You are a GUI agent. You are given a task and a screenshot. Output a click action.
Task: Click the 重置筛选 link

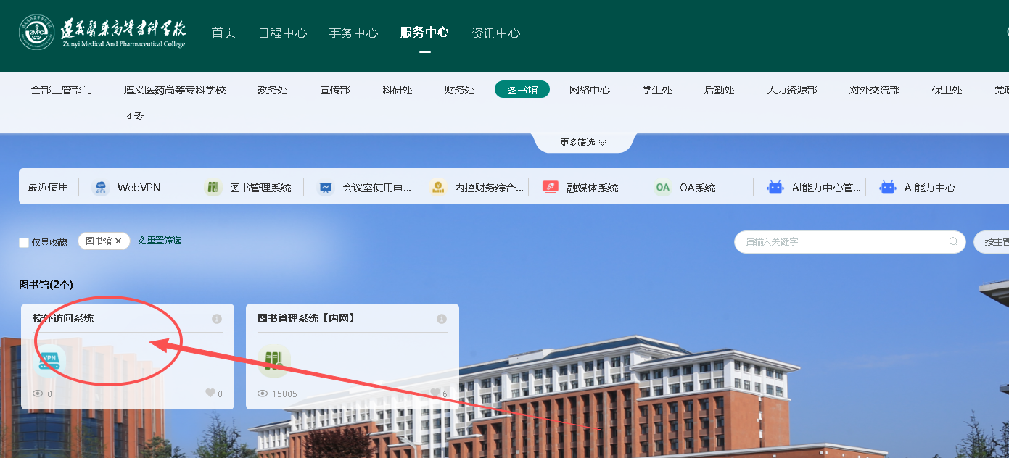tap(160, 241)
